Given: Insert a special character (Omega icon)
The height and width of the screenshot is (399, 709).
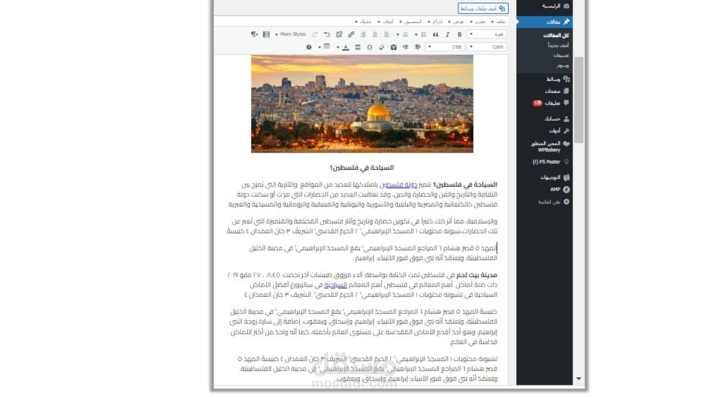Looking at the screenshot, I should 369,47.
